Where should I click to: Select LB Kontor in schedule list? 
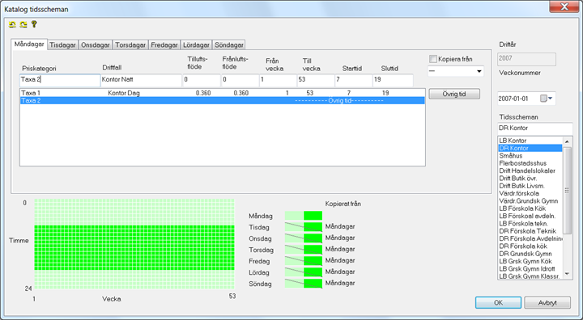530,141
